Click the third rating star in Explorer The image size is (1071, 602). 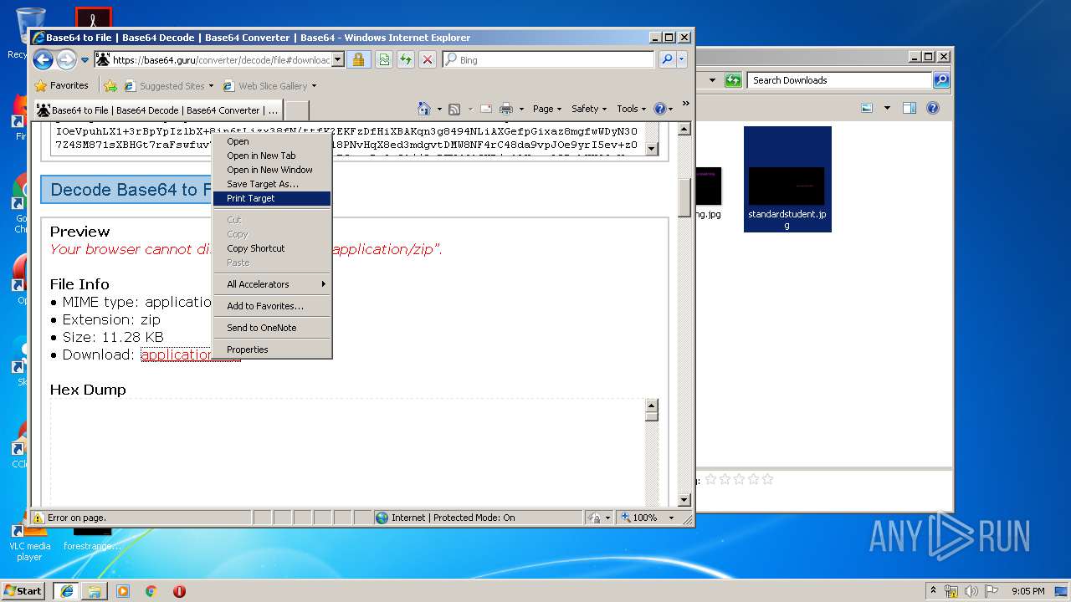pyautogui.click(x=739, y=479)
